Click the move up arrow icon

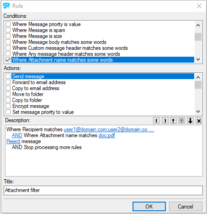point(181,121)
